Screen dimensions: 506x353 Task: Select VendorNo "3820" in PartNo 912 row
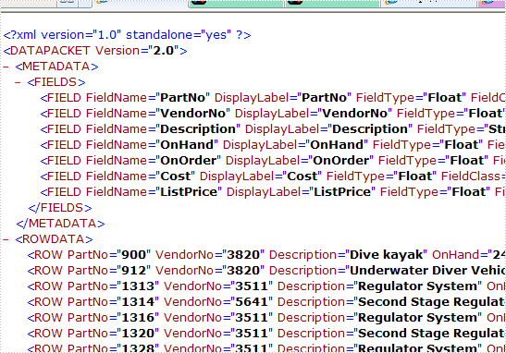pyautogui.click(x=243, y=271)
